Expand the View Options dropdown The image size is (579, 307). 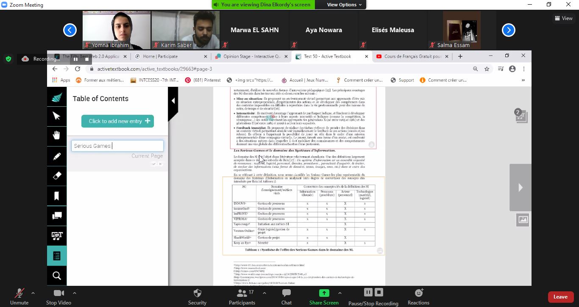pyautogui.click(x=344, y=5)
